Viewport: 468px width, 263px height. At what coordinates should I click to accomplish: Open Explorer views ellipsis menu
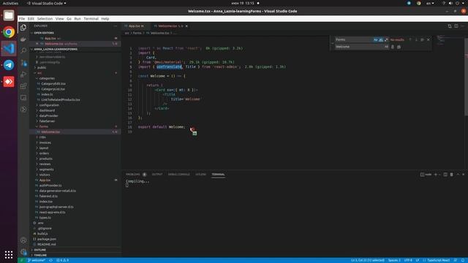[116, 26]
